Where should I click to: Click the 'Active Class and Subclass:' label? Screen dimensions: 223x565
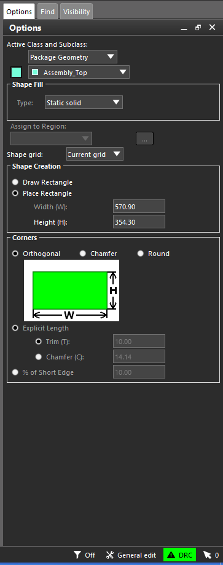click(47, 44)
